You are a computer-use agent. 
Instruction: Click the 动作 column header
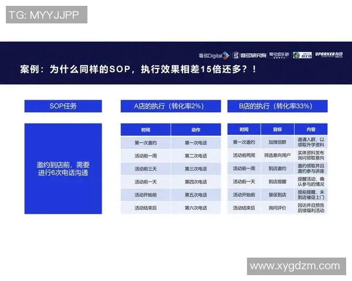(x=196, y=129)
